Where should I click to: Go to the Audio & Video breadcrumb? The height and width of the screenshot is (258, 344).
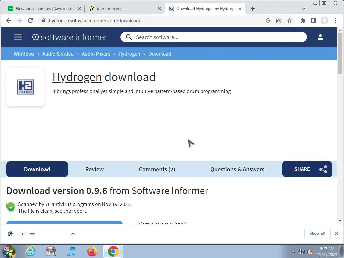pyautogui.click(x=58, y=54)
